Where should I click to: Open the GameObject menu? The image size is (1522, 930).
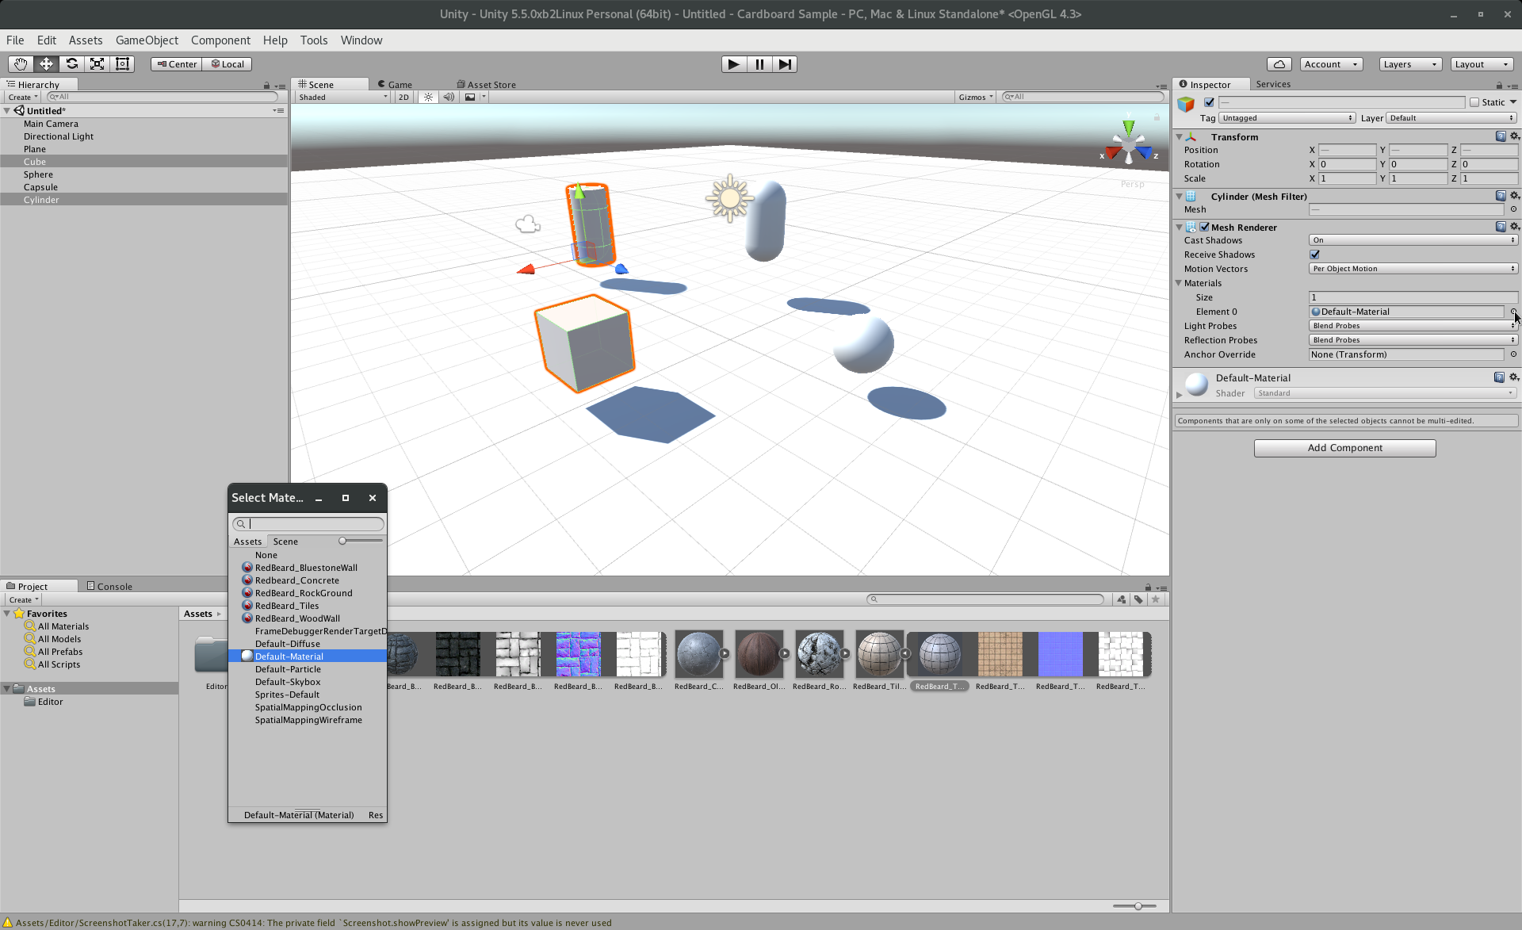[x=147, y=40]
